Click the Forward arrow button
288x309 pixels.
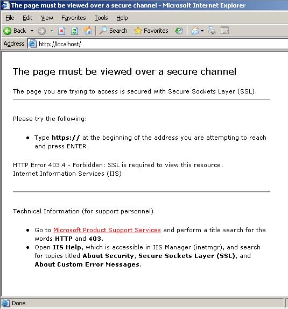[x=41, y=31]
